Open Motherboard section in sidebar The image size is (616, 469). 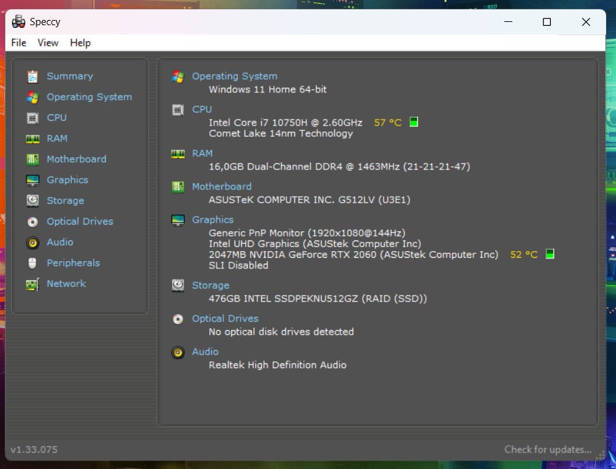[x=76, y=159]
